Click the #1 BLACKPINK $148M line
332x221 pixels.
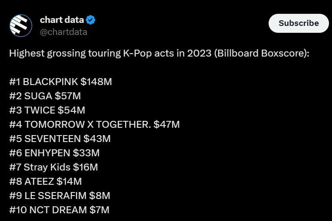(x=60, y=82)
